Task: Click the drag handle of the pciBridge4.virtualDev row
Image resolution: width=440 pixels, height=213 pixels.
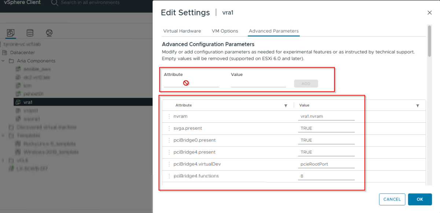Action: (x=169, y=164)
